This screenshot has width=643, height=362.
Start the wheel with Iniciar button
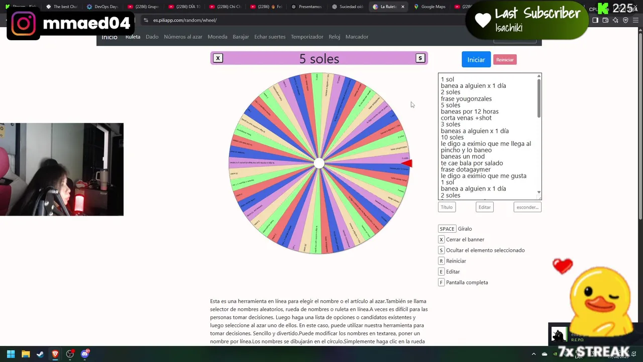click(476, 59)
